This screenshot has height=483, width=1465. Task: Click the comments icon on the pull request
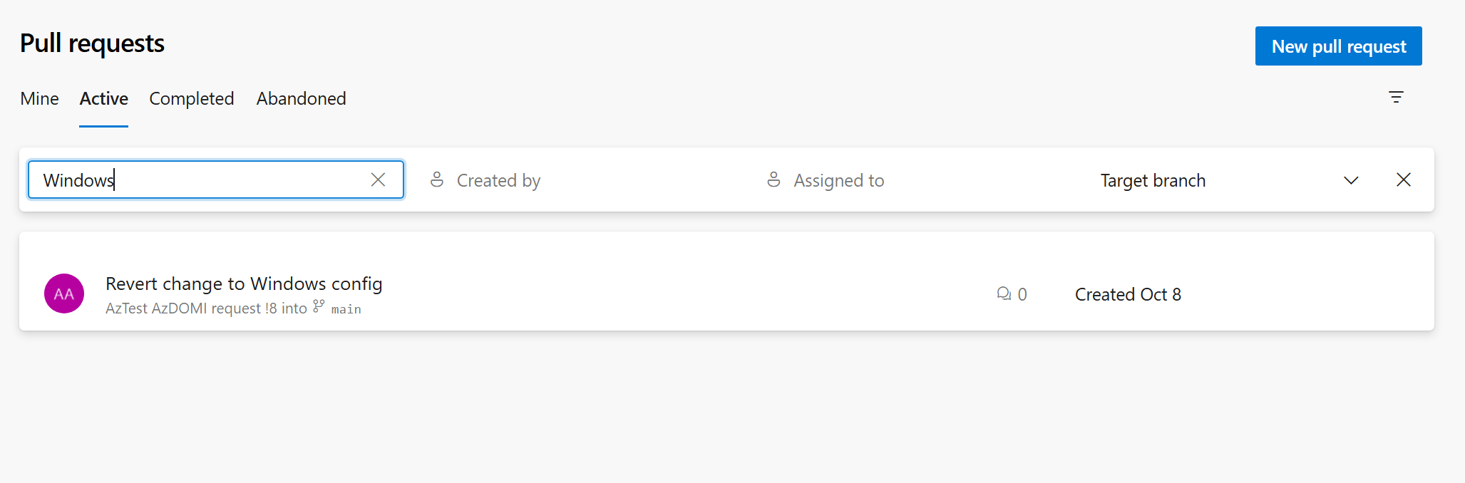pos(1004,294)
